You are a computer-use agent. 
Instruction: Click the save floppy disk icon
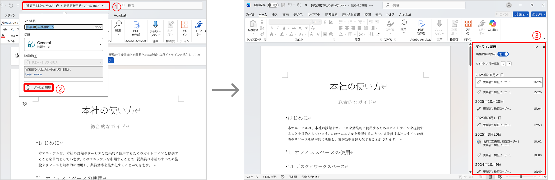click(x=283, y=5)
